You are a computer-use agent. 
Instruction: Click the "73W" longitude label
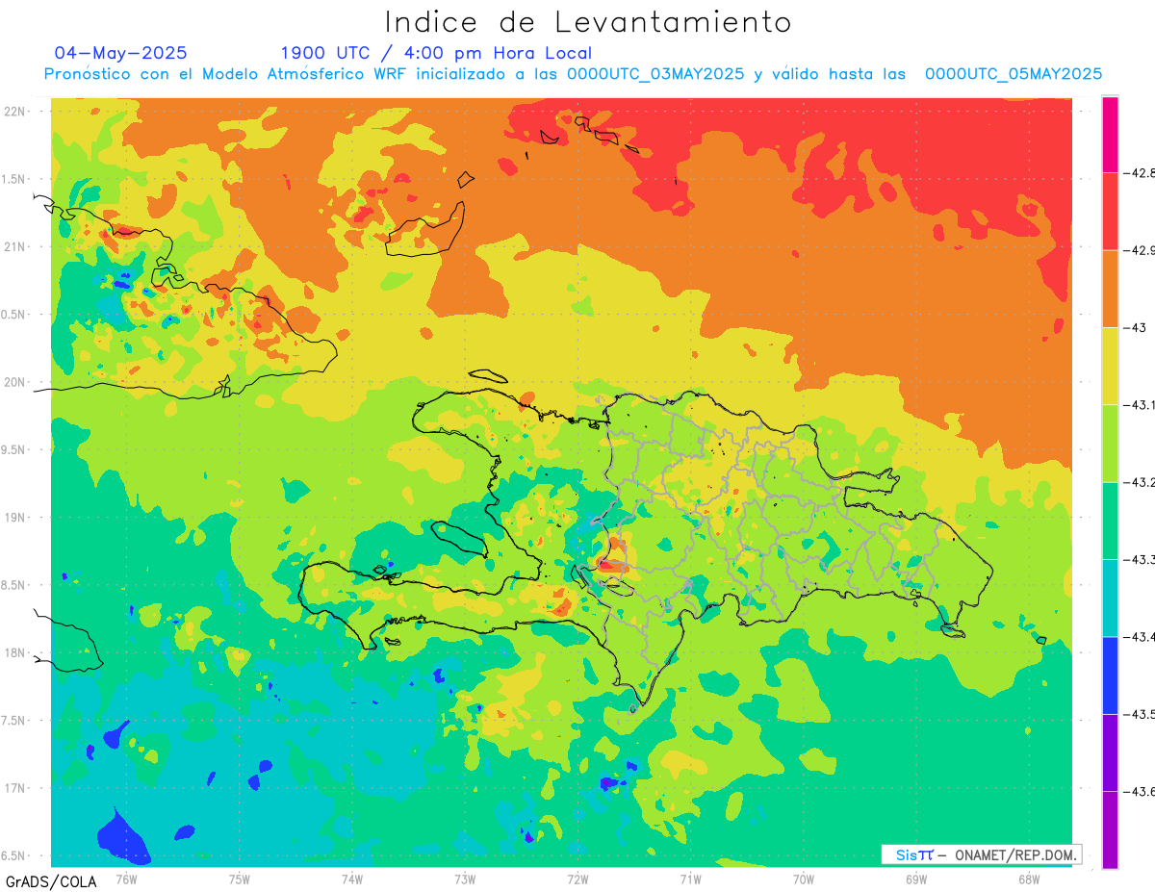click(465, 879)
